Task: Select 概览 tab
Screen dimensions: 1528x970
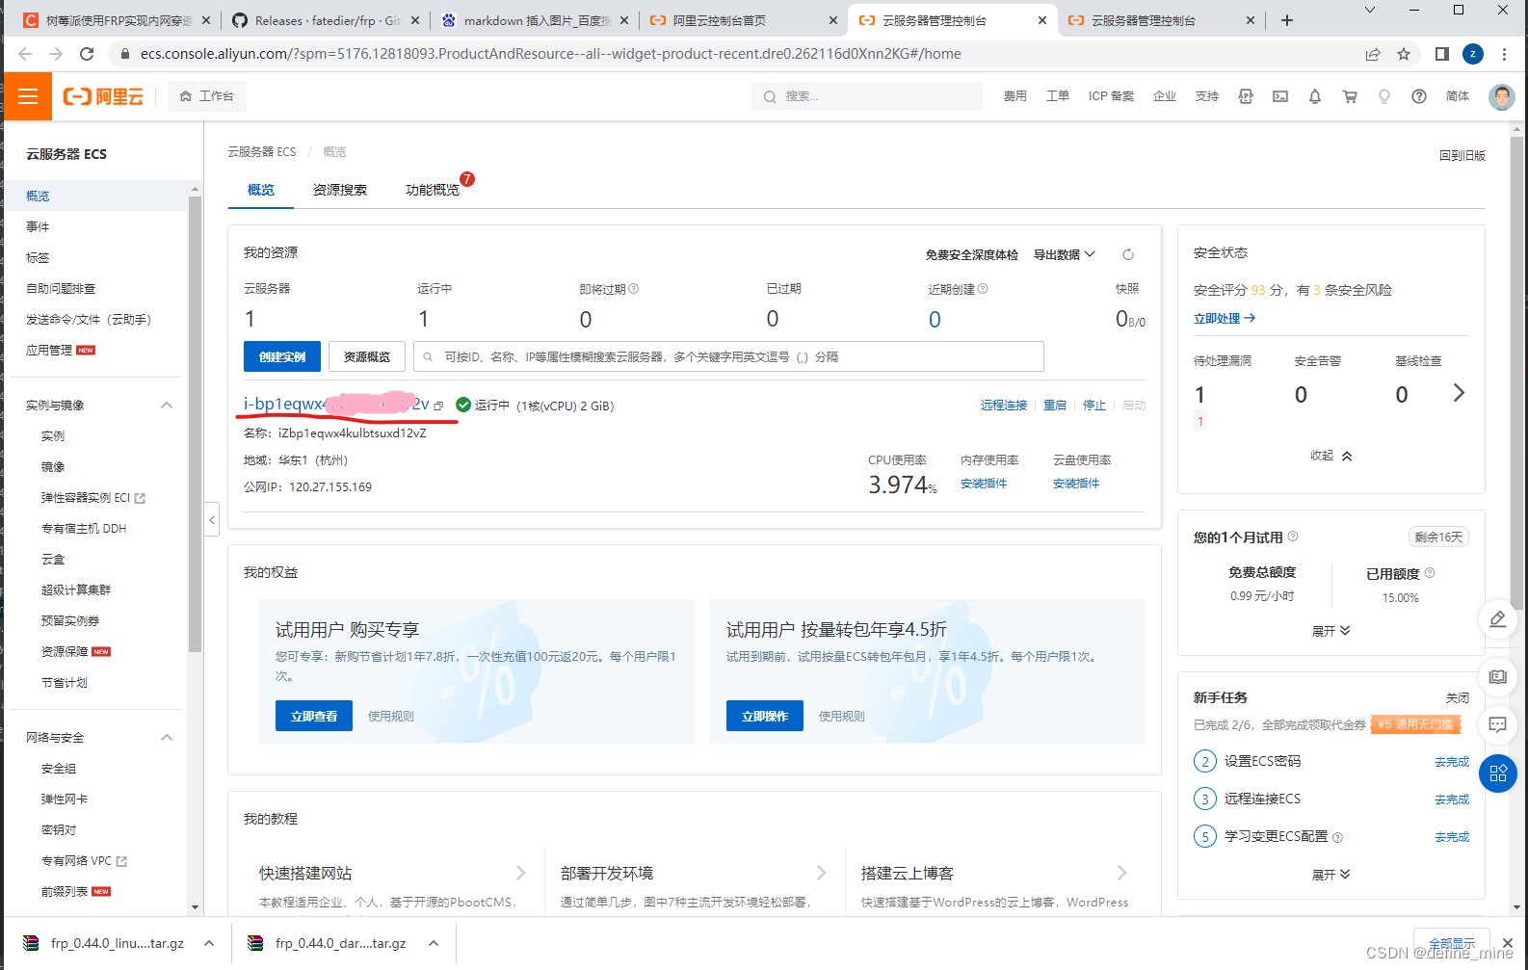Action: [x=261, y=190]
